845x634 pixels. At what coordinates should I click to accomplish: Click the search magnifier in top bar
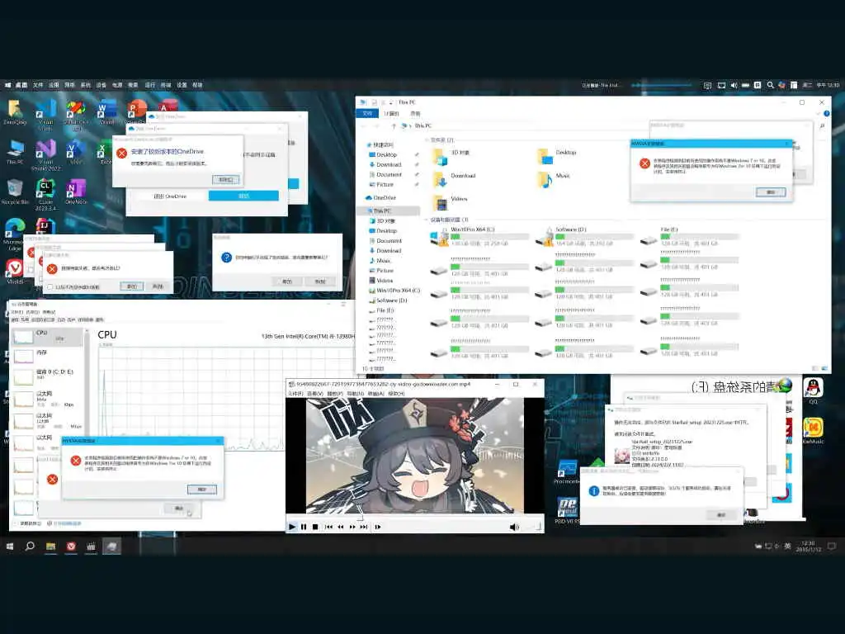tap(770, 85)
